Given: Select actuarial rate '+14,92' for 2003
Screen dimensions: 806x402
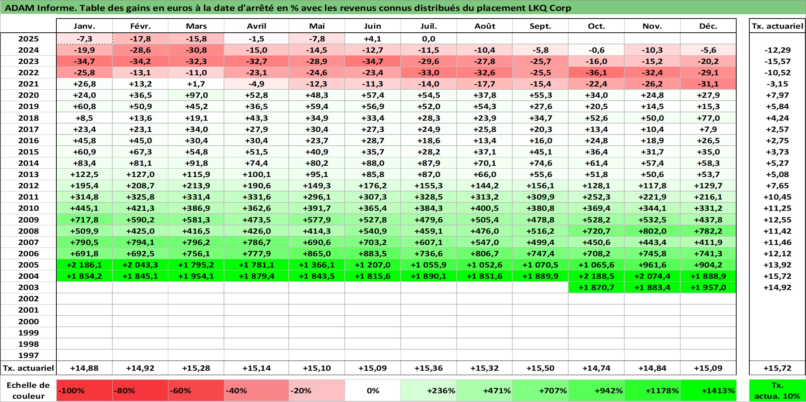Looking at the screenshot, I should pyautogui.click(x=777, y=288).
